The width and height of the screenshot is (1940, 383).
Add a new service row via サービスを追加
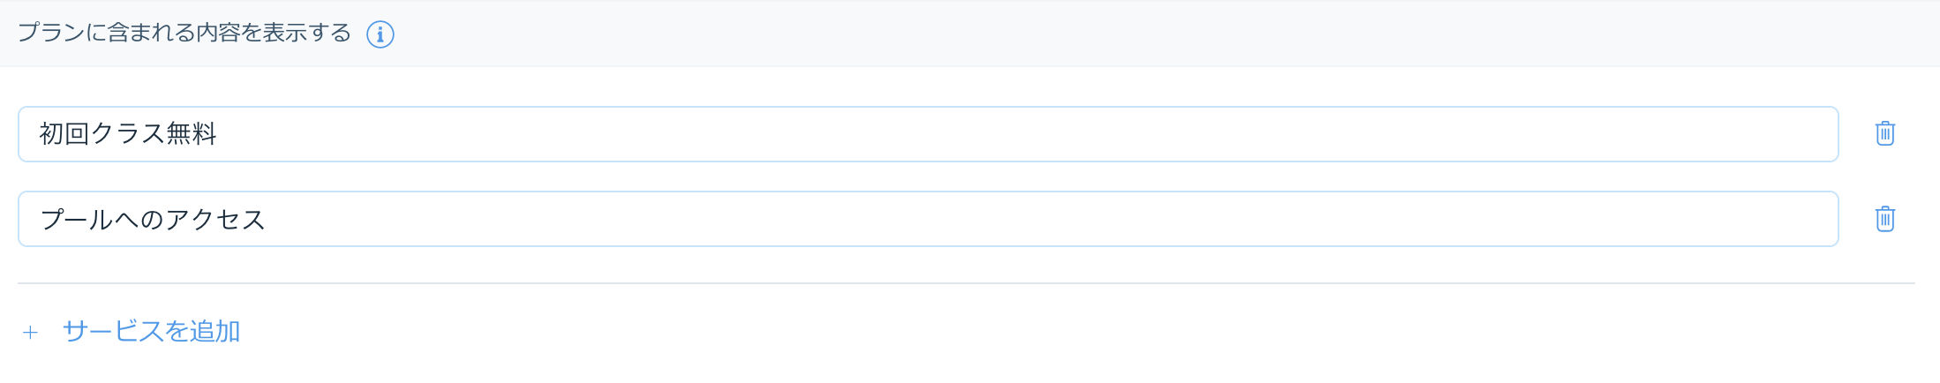point(151,332)
